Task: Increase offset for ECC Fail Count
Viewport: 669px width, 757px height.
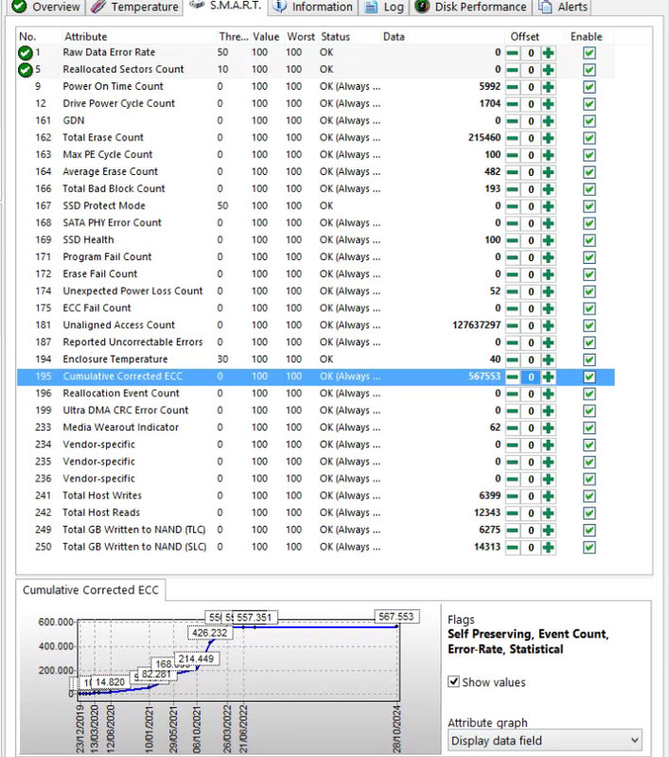Action: pyautogui.click(x=548, y=308)
